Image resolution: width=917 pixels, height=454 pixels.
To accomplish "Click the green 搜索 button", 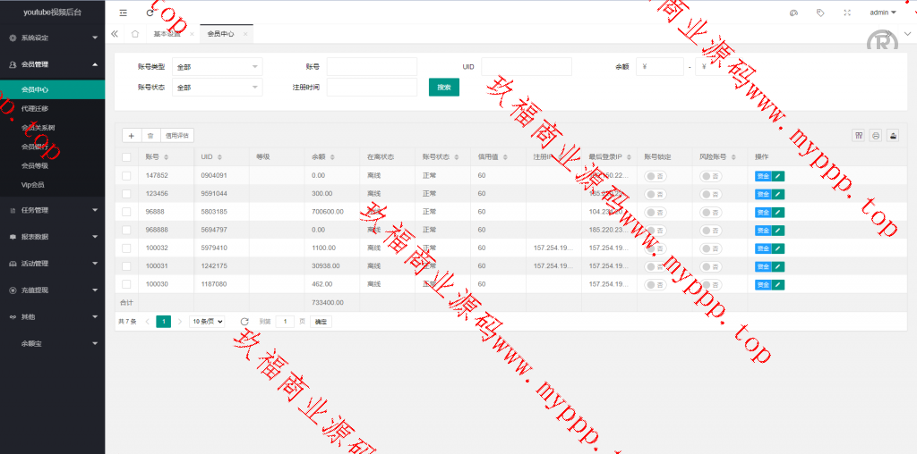I will pos(443,87).
